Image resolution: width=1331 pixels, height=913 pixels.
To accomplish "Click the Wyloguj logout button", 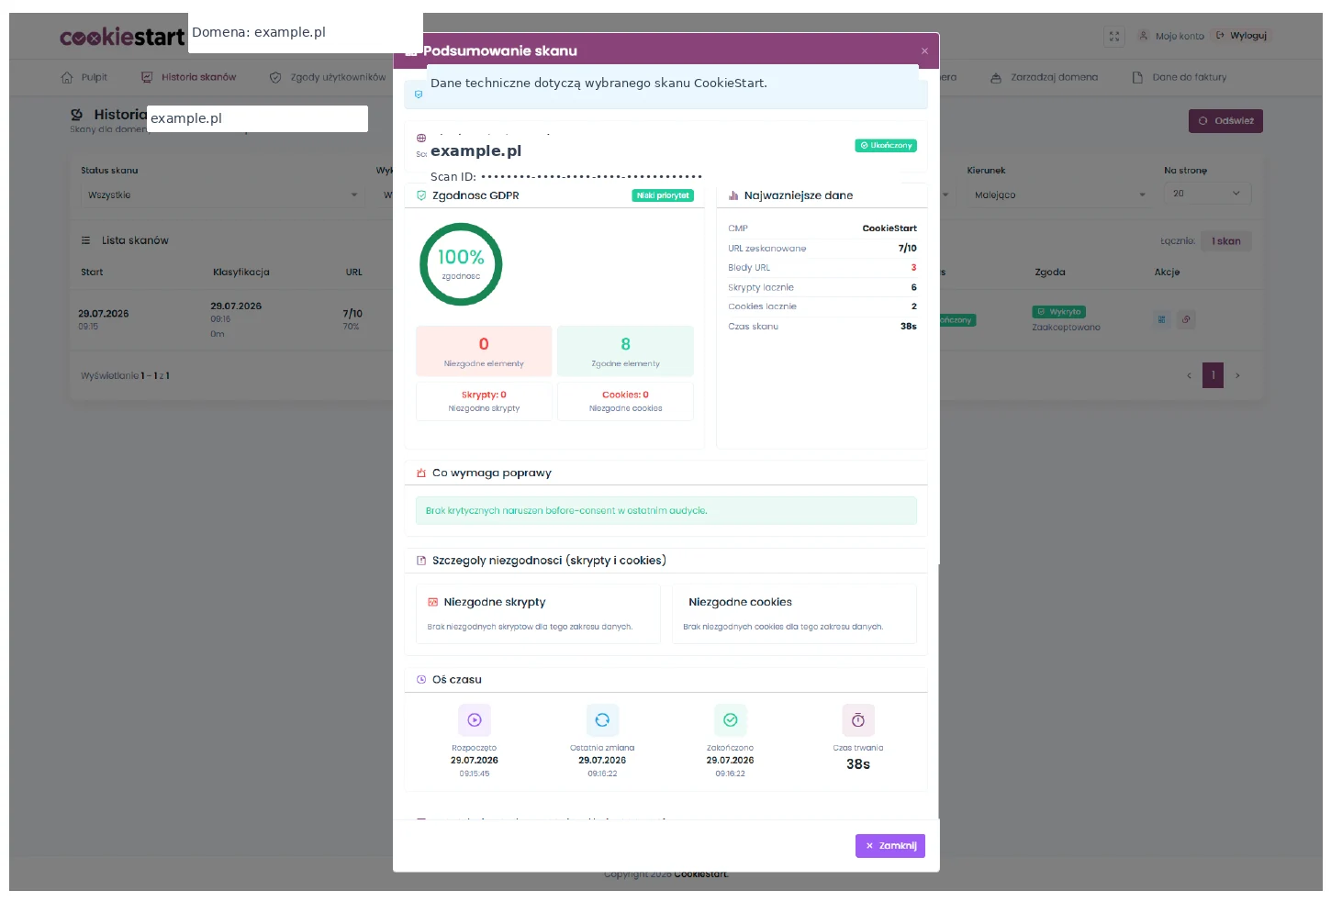I will pos(1241,36).
